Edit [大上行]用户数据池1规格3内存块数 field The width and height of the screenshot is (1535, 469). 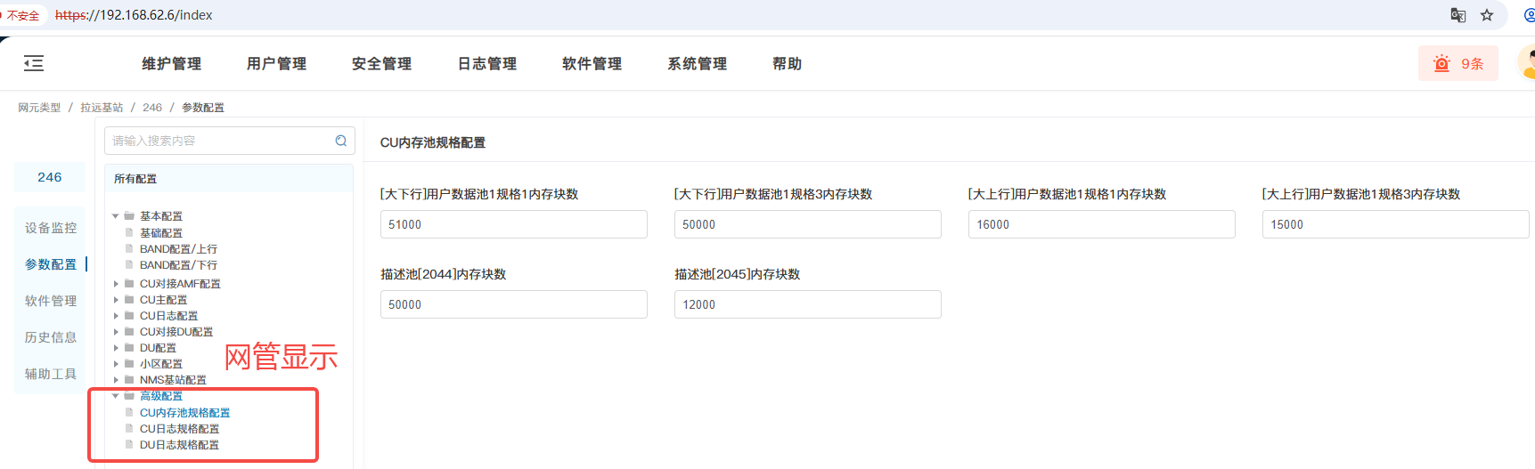[x=1396, y=224]
